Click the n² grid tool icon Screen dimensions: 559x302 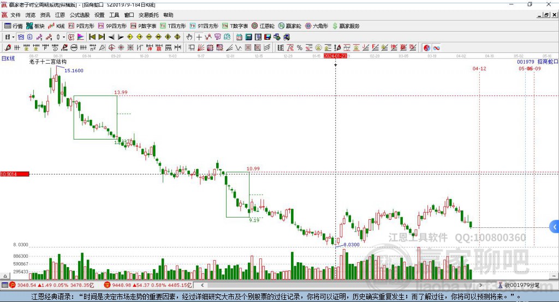93,48
